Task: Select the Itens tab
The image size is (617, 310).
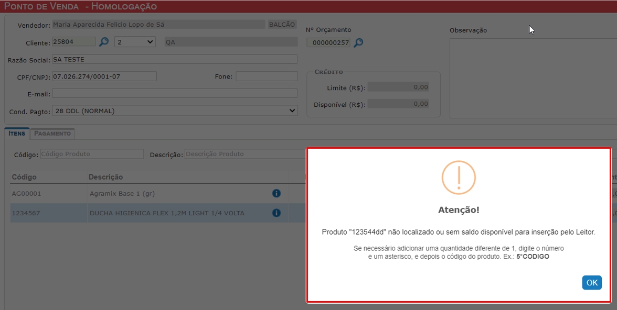Action: 17,134
